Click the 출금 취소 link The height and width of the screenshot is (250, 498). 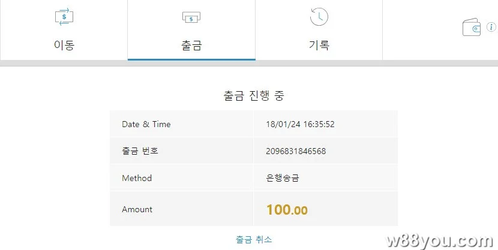click(254, 239)
